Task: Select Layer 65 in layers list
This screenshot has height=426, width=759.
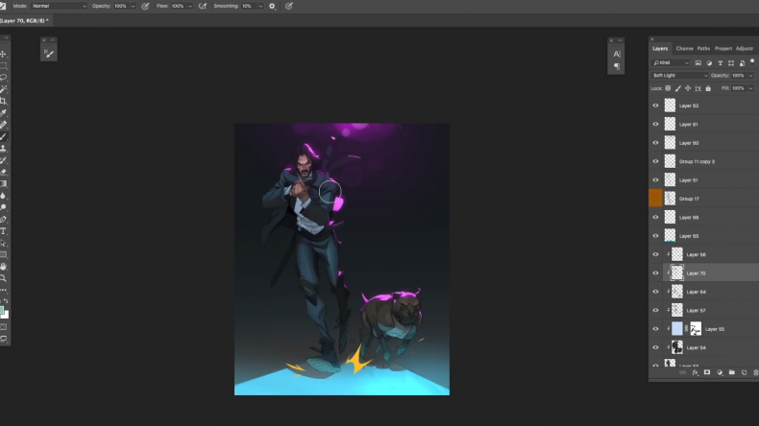Action: click(703, 236)
